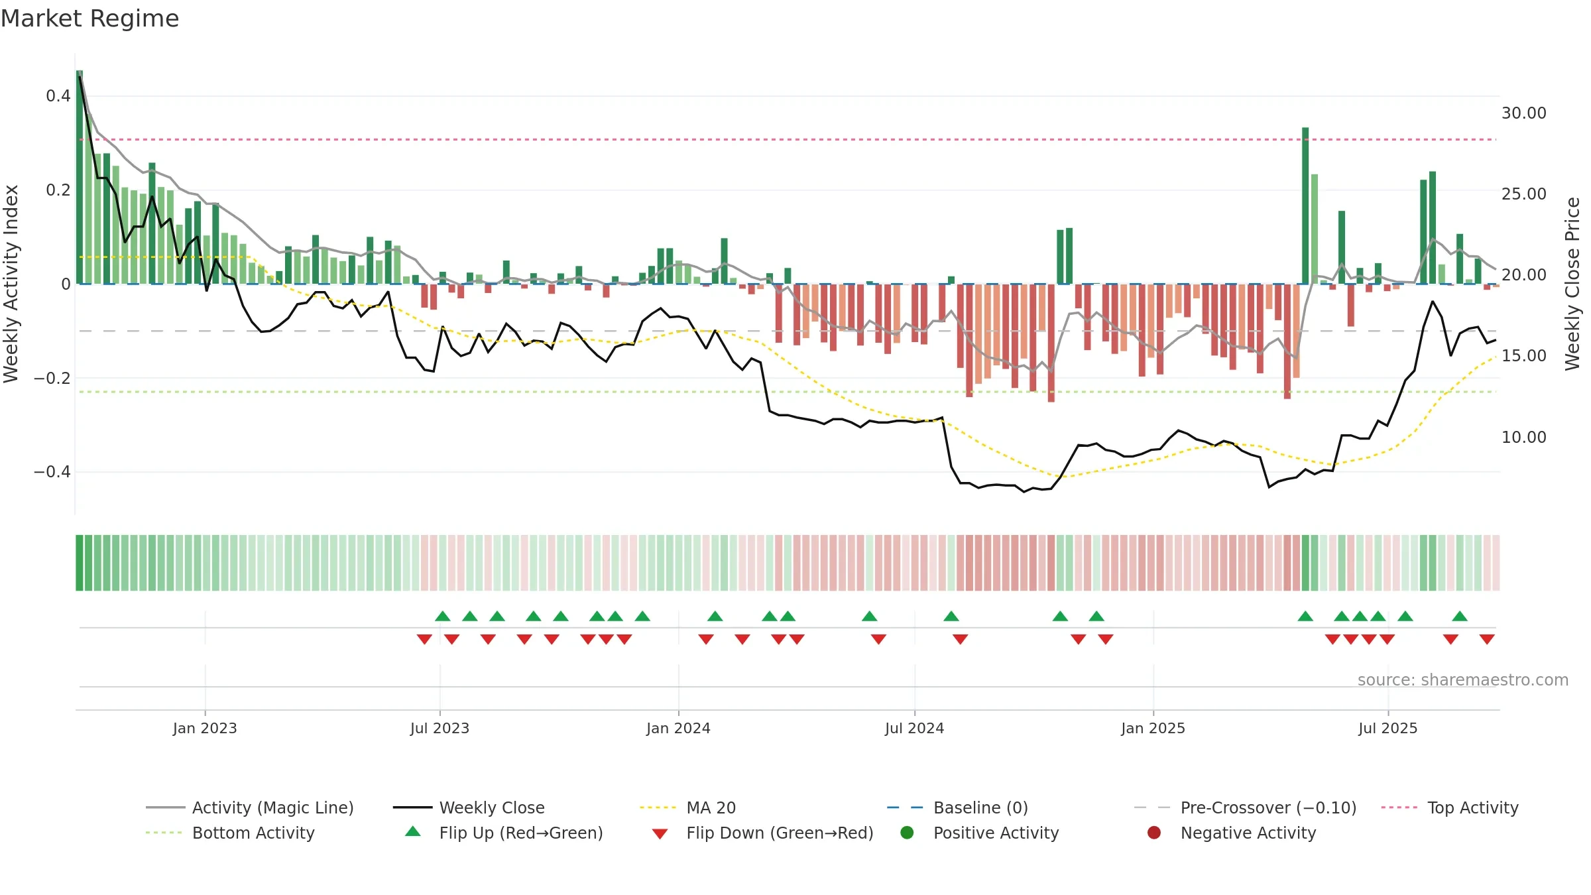The image size is (1591, 895).
Task: Click the 0.4 activity axis tick
Action: [58, 96]
